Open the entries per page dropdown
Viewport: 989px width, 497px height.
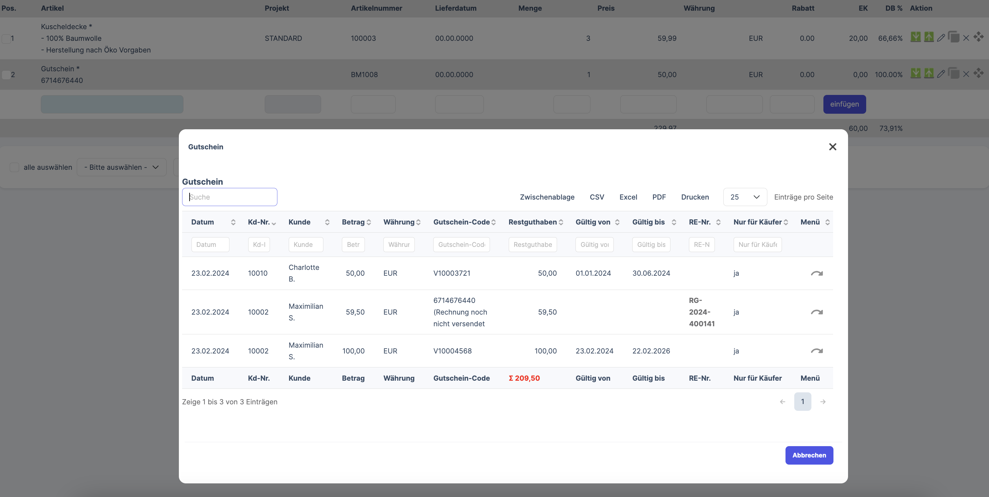click(745, 197)
